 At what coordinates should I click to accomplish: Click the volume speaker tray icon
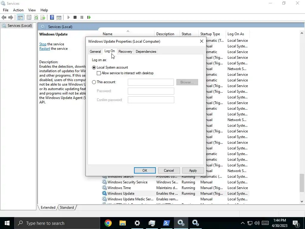tap(257, 223)
